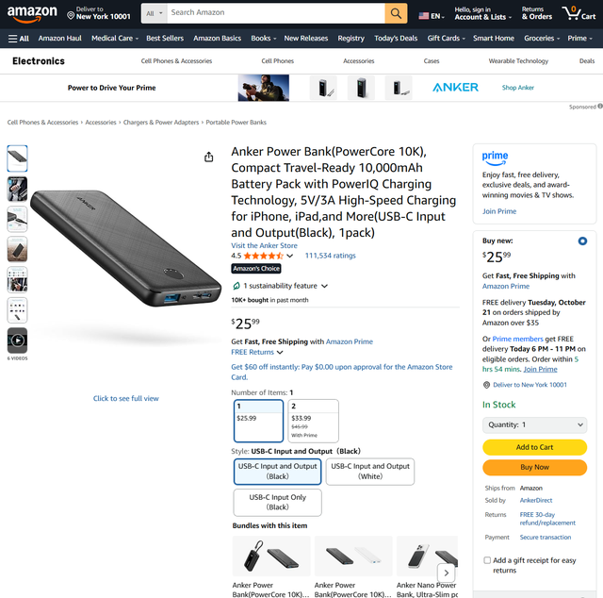Enable the gift receipt checkbox
This screenshot has height=598, width=603.
point(487,560)
